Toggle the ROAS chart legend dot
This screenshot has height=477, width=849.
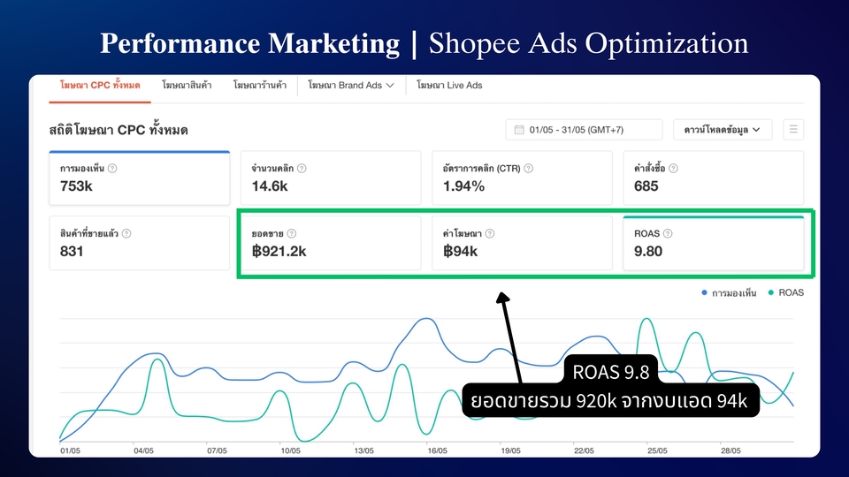771,292
